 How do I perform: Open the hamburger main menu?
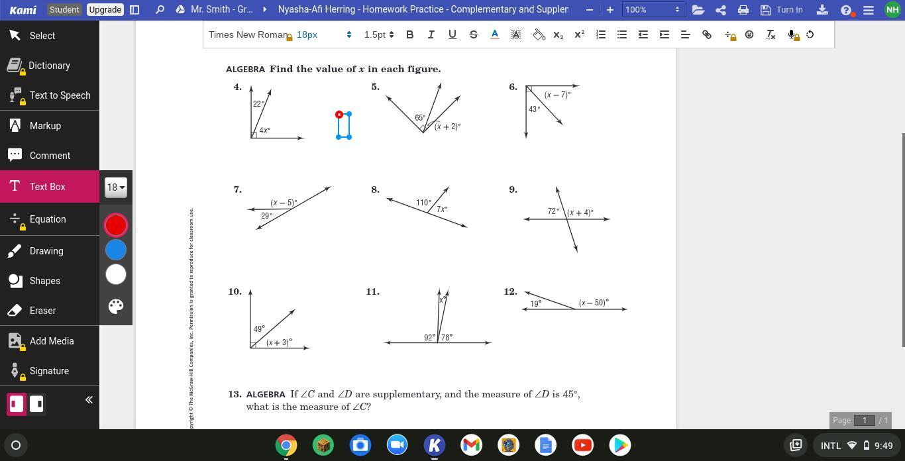pyautogui.click(x=869, y=10)
